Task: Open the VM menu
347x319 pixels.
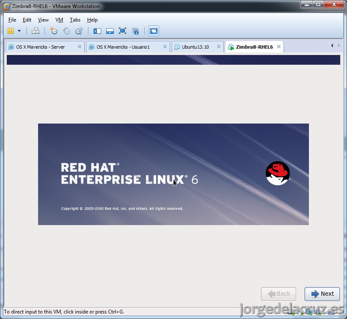Action: 59,20
